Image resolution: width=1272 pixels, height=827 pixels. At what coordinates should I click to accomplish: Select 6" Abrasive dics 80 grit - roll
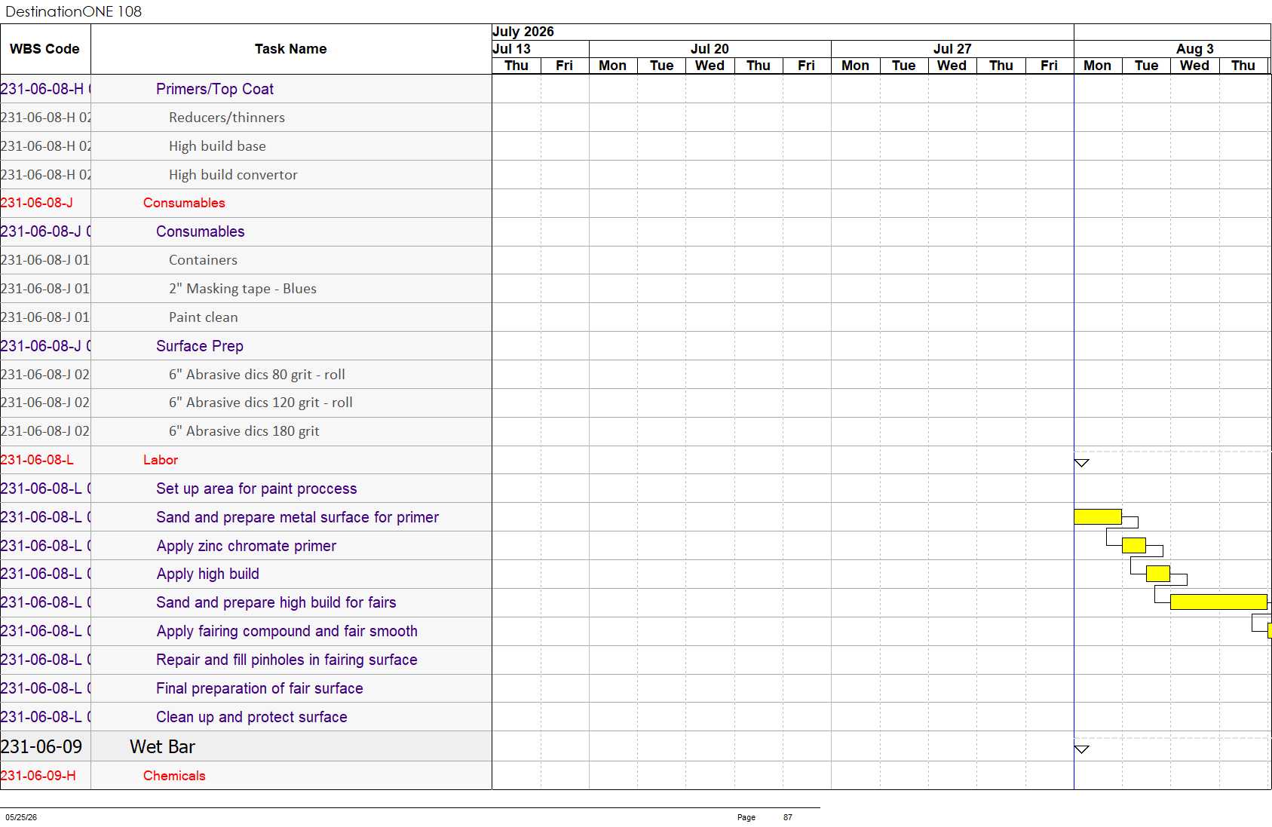pyautogui.click(x=246, y=375)
